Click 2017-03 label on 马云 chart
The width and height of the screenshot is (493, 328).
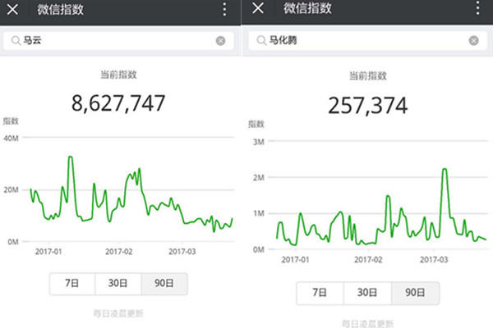[x=182, y=252]
